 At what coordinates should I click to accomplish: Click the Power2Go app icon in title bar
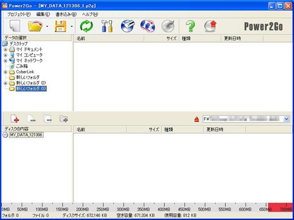(x=5, y=5)
